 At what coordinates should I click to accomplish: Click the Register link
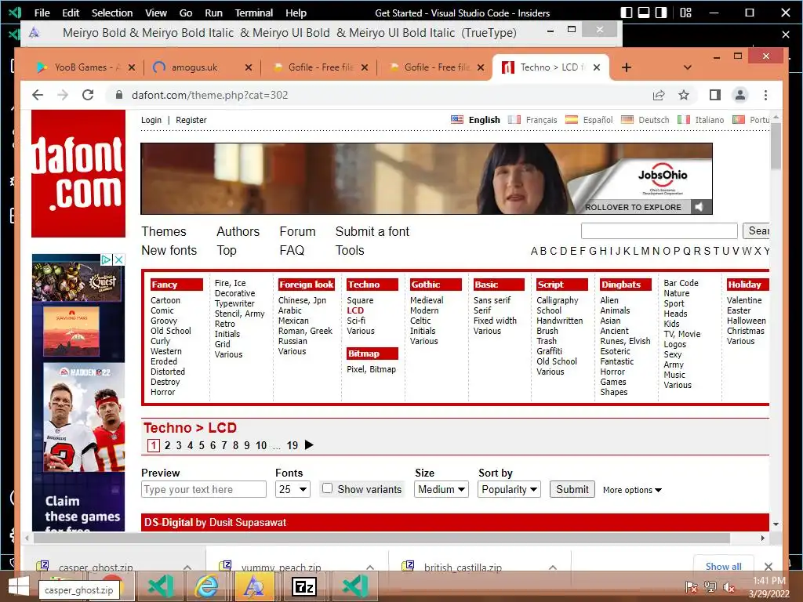(191, 120)
